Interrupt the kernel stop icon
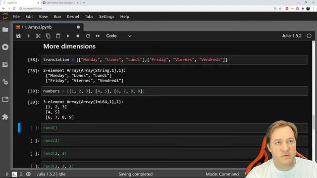 [78, 36]
